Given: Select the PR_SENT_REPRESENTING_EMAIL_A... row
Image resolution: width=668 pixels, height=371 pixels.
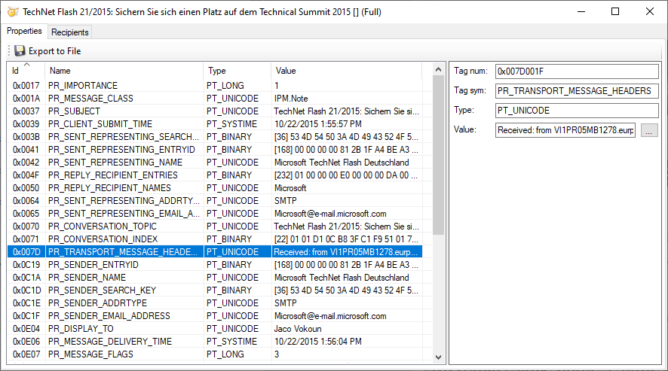Looking at the screenshot, I should pos(215,214).
